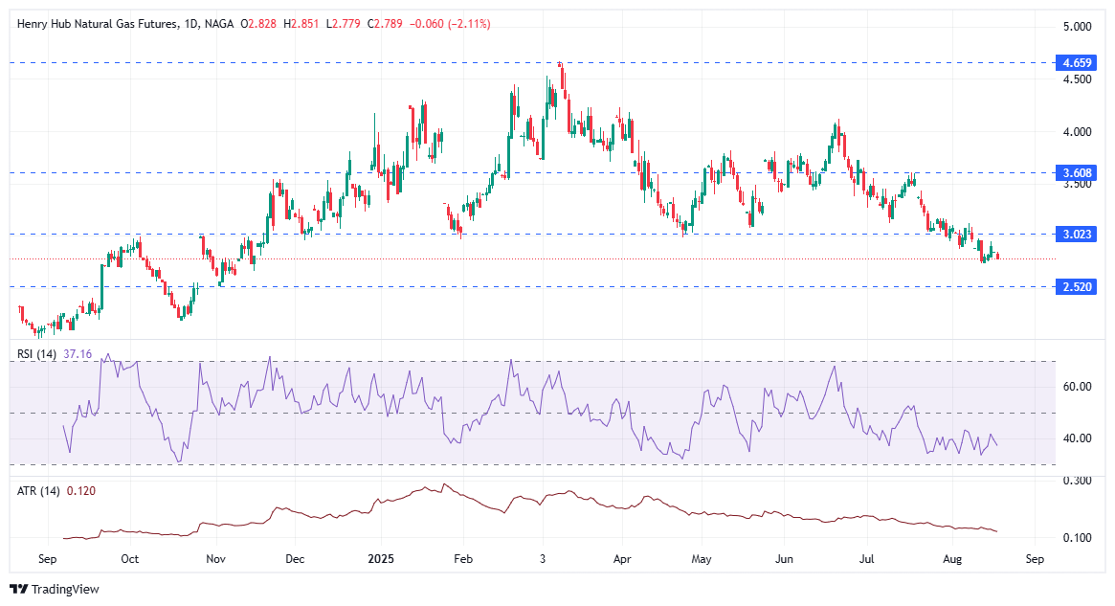Click the Oct label on time axis
Viewport: 1115px width, 606px height.
coord(129,558)
